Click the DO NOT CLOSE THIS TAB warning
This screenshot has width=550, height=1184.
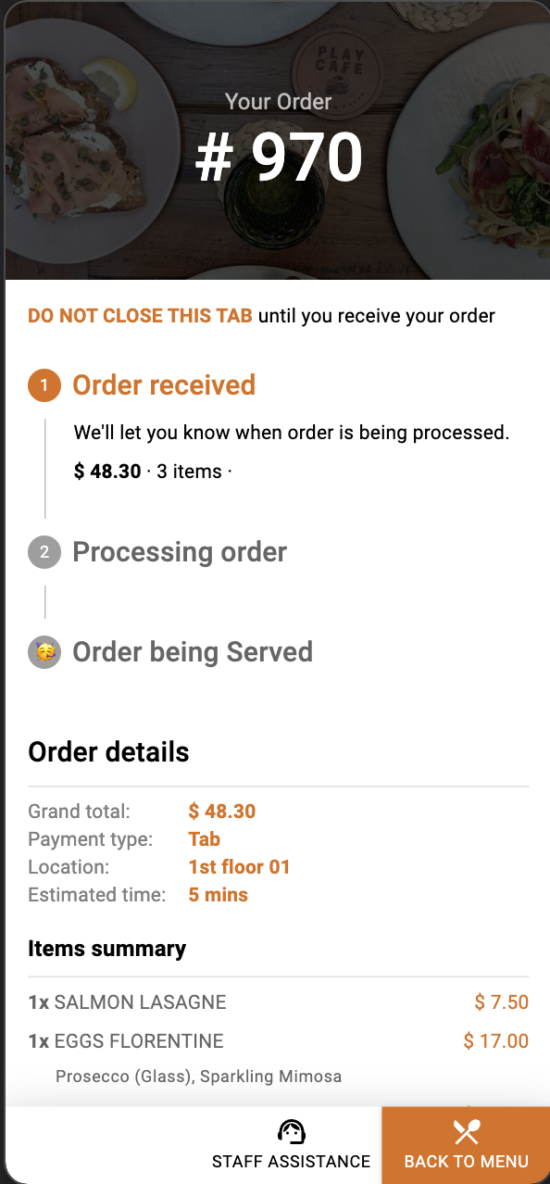click(140, 316)
